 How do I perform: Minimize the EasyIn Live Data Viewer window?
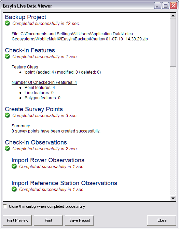157,6
